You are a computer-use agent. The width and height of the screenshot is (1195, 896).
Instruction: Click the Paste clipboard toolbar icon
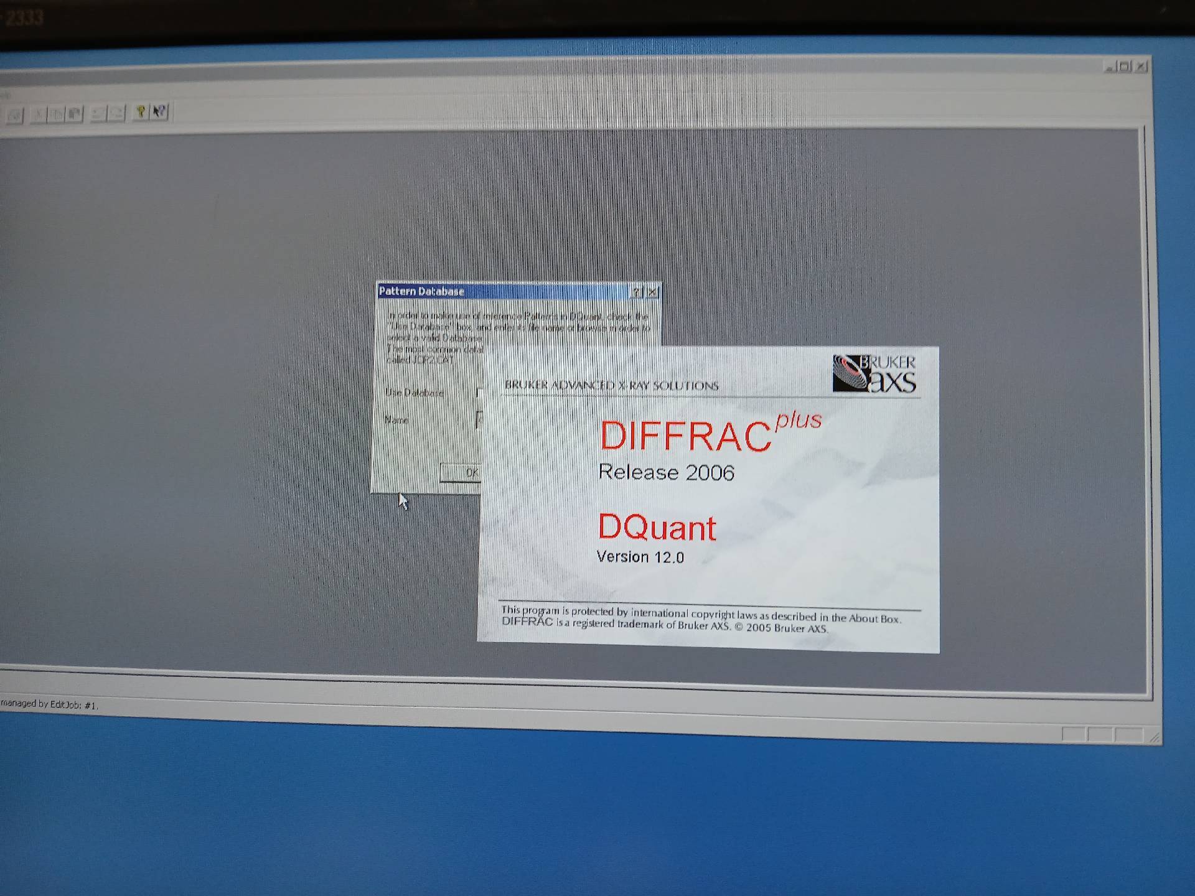pyautogui.click(x=75, y=114)
